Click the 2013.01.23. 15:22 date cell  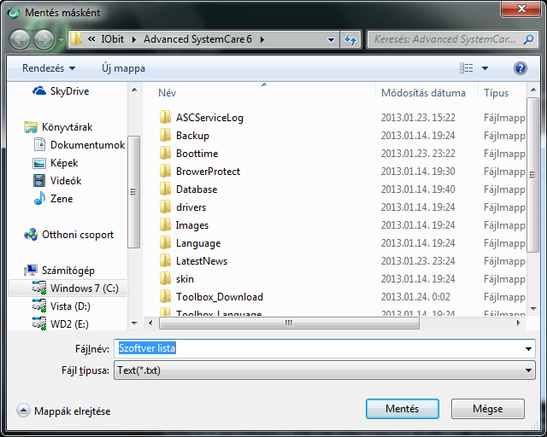pos(418,118)
